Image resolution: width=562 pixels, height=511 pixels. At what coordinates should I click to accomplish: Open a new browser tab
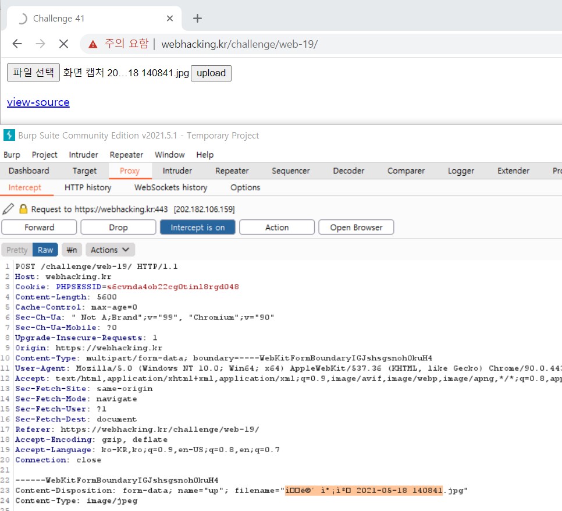197,18
